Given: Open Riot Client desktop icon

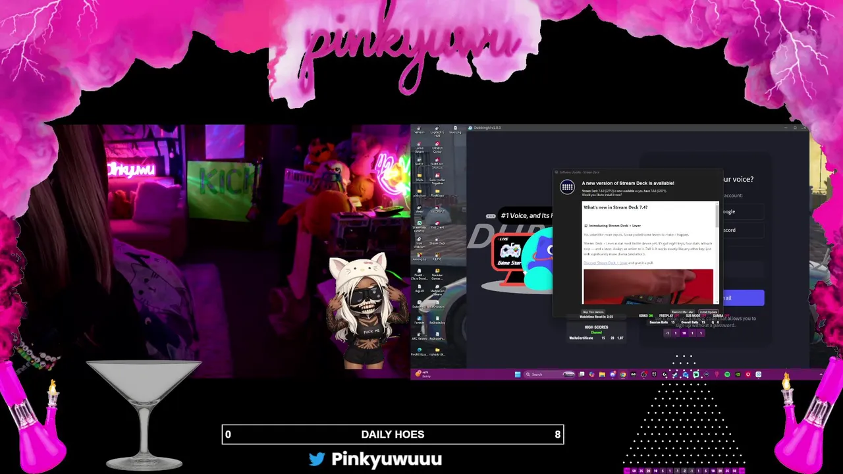Looking at the screenshot, I should (437, 225).
